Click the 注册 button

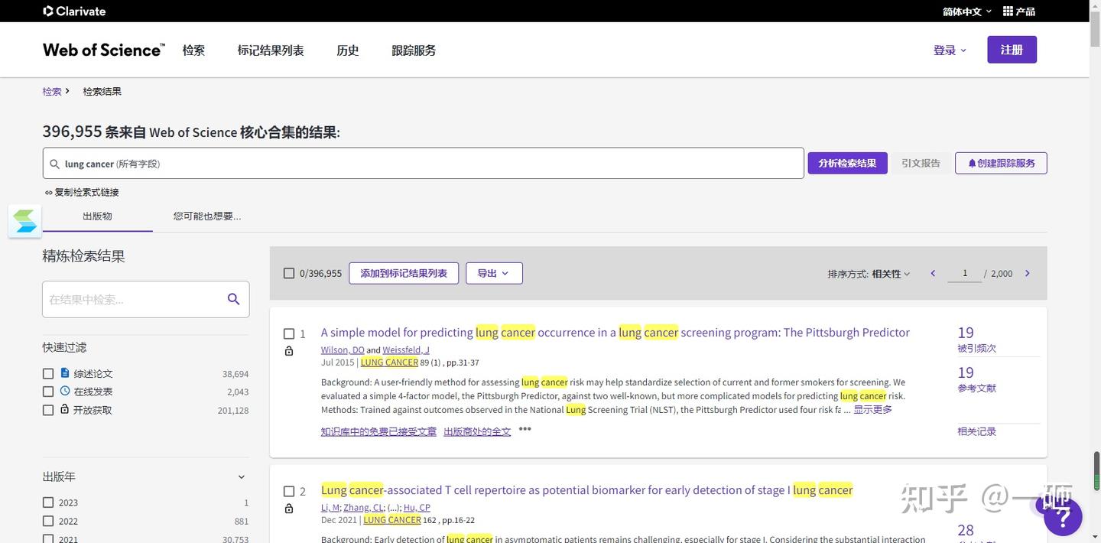1012,50
